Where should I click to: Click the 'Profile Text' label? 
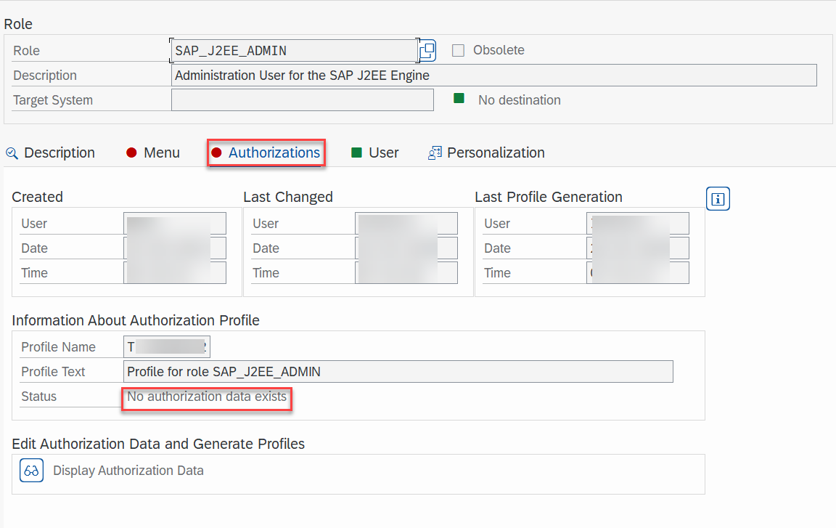tap(53, 371)
